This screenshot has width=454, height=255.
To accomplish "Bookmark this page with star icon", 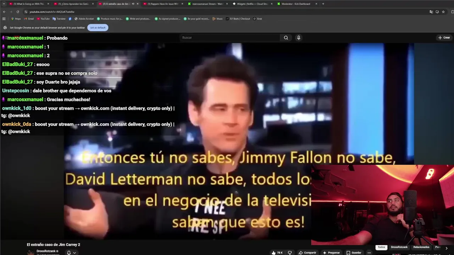I will tap(443, 12).
